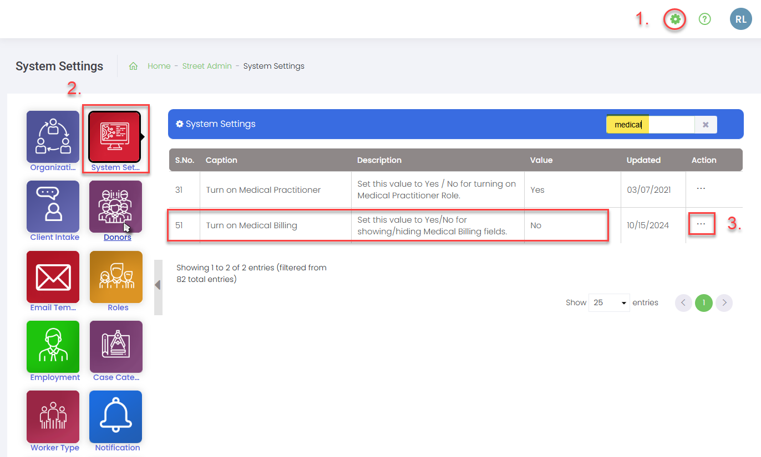Go to Street Admin breadcrumb link
Screen dimensions: 761x457
point(207,66)
